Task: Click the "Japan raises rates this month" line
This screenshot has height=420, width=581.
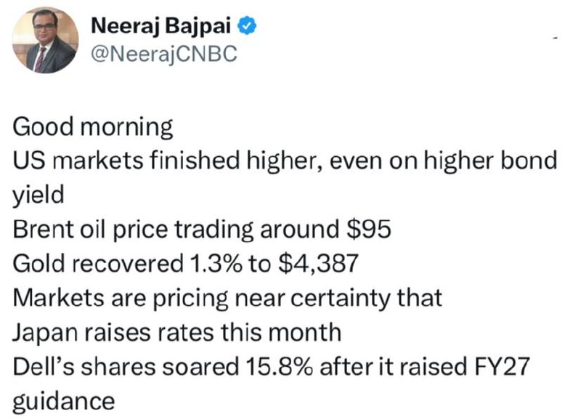Action: point(176,333)
